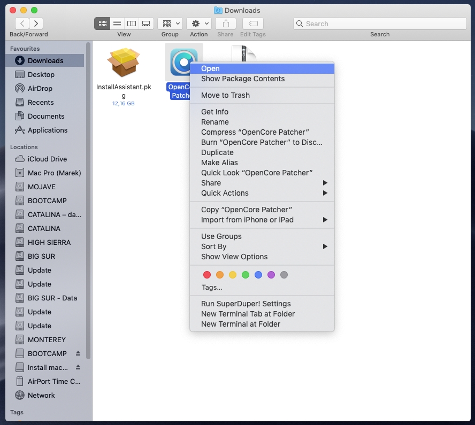Open the HIGH SIERRA volume

point(45,243)
